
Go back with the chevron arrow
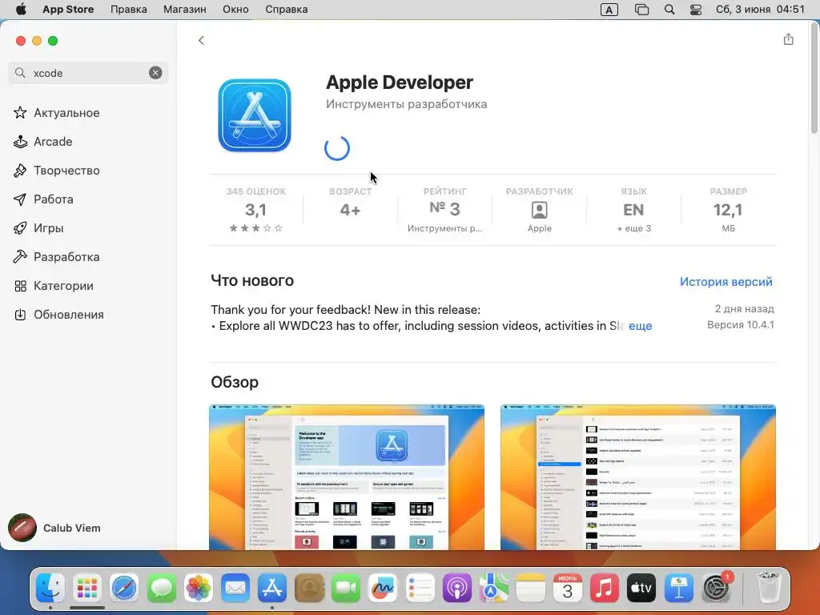201,40
